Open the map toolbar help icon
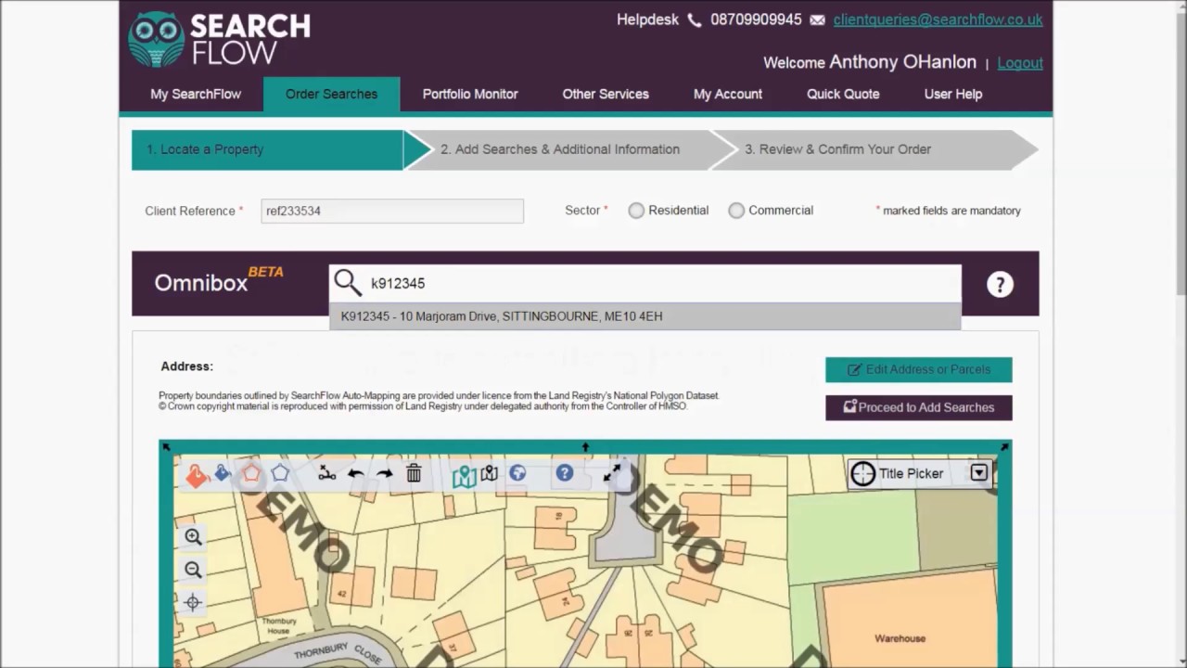Screen dimensions: 1187x668 [x=564, y=473]
